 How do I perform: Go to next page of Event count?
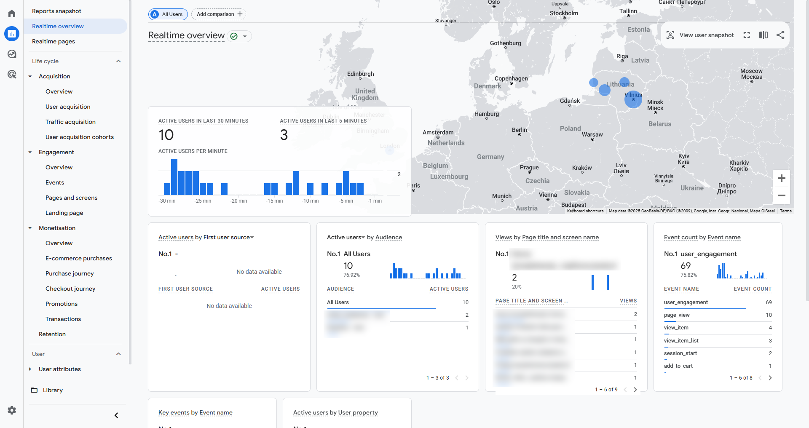770,378
